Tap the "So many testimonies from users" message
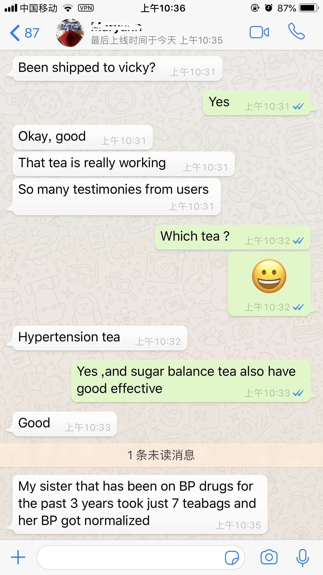This screenshot has width=323, height=575. tap(117, 197)
